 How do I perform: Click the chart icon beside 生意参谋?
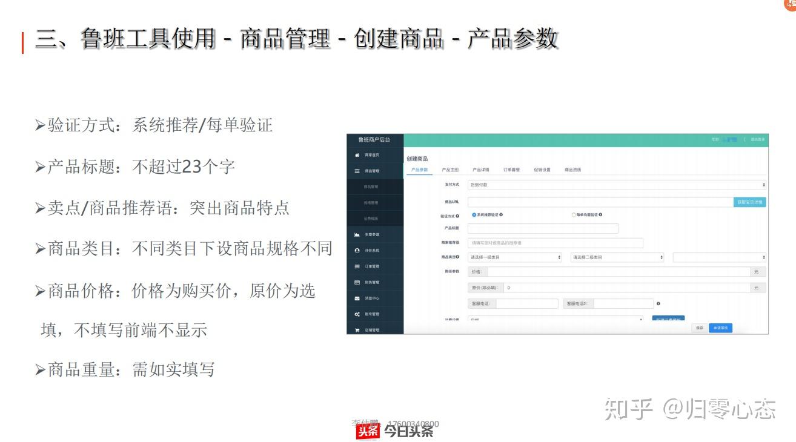357,234
